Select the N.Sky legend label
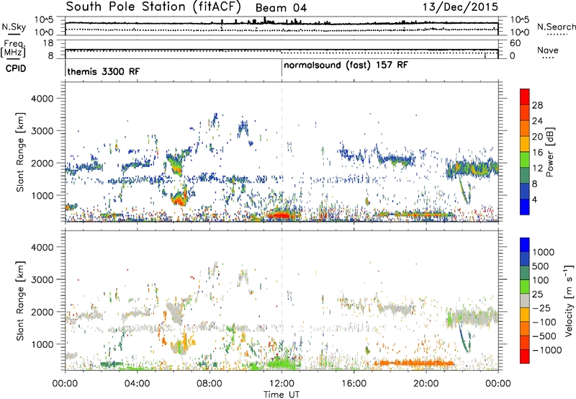This screenshot has width=576, height=399. tap(14, 27)
